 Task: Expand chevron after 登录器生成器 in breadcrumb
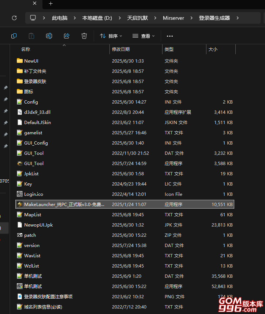click(238, 18)
